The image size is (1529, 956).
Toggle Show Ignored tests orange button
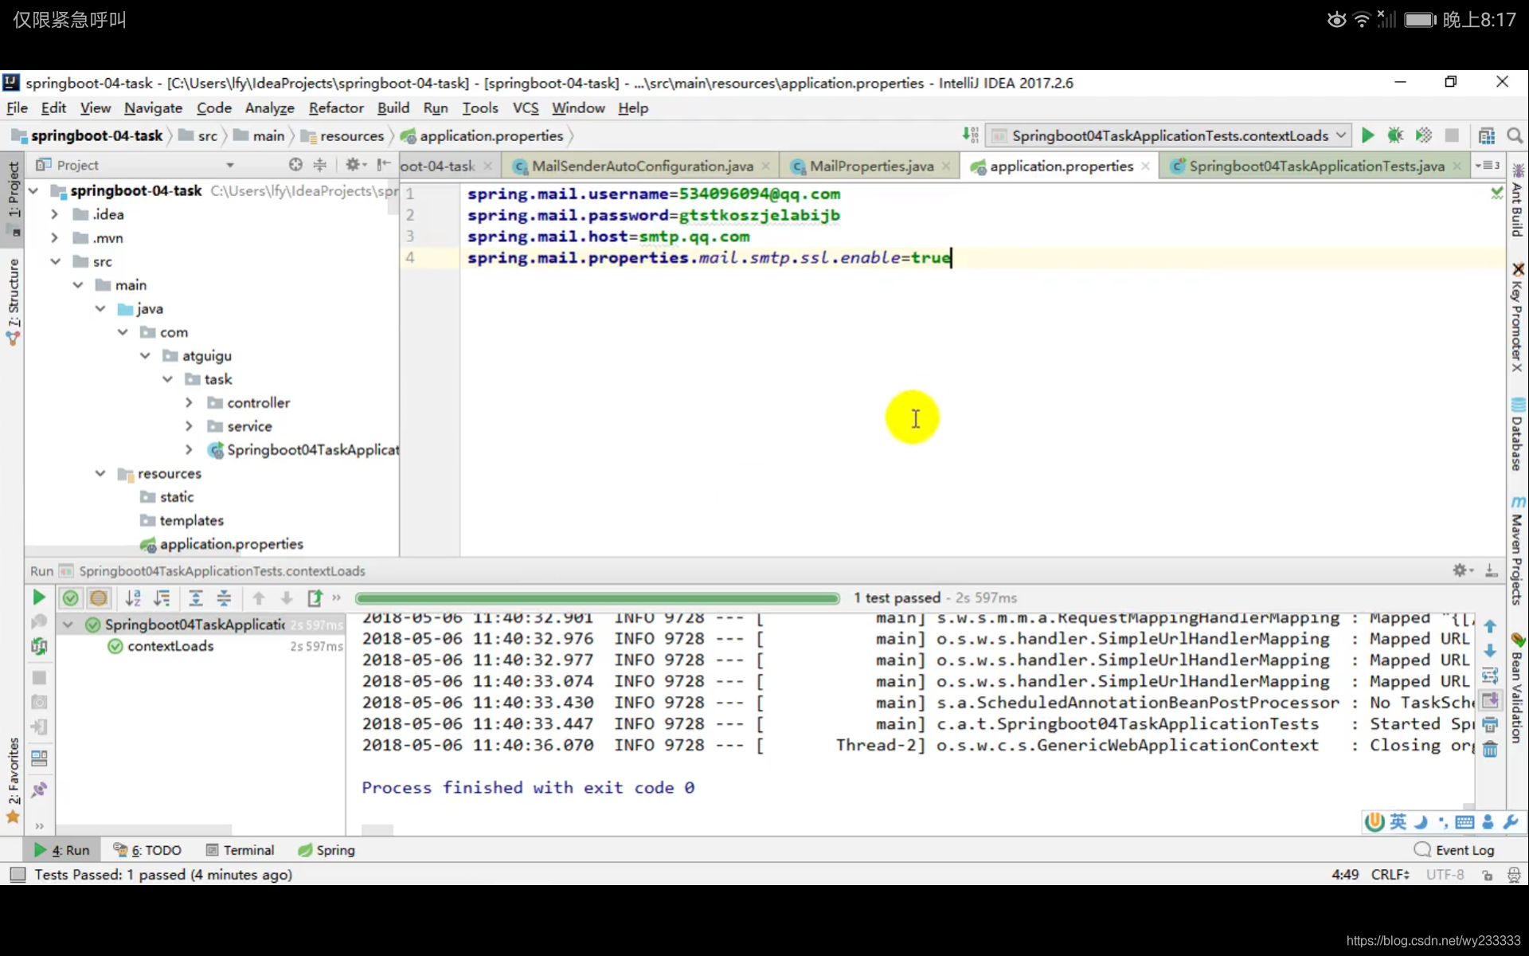[x=99, y=597]
